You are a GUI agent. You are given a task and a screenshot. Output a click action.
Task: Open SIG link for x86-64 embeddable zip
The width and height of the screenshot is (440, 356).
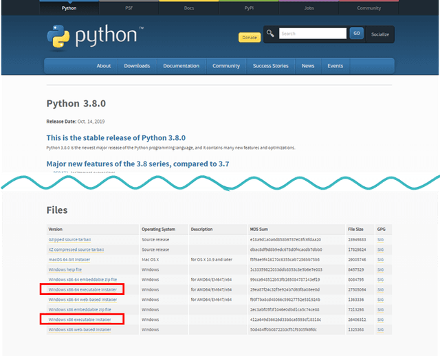pyautogui.click(x=380, y=280)
